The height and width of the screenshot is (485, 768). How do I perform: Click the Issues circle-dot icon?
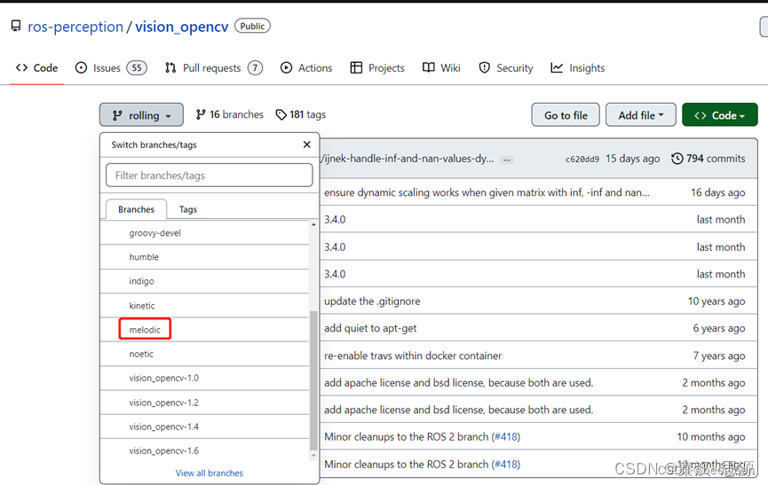pyautogui.click(x=81, y=67)
